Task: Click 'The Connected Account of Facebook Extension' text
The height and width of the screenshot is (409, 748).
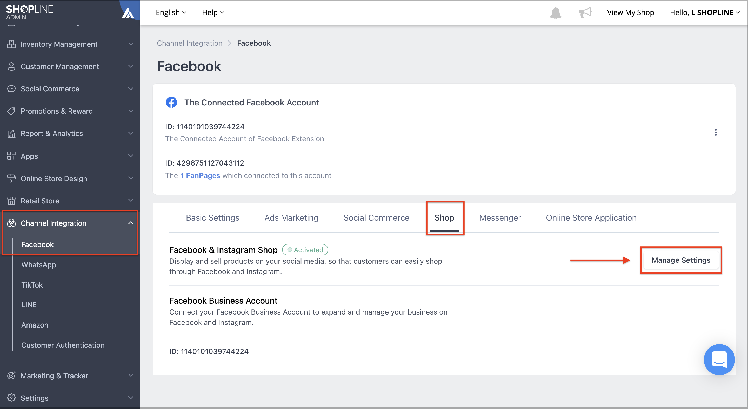Action: [244, 139]
